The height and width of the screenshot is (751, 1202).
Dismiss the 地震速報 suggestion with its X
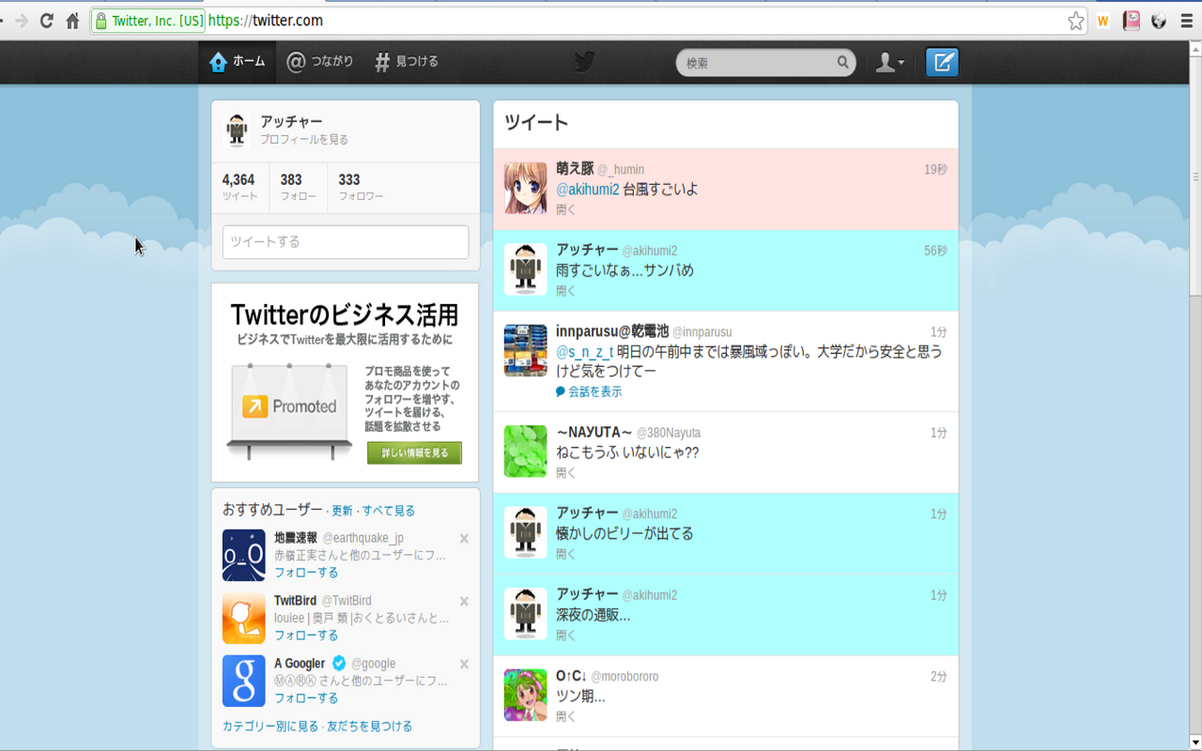coord(464,539)
